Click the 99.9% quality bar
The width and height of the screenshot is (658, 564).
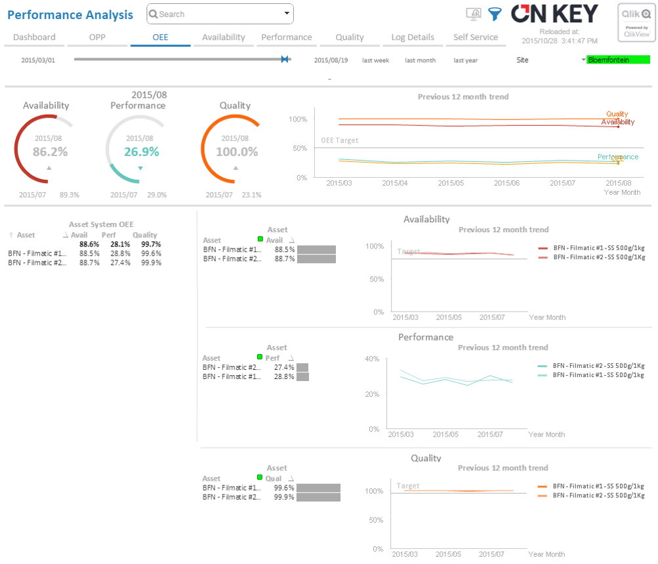318,497
